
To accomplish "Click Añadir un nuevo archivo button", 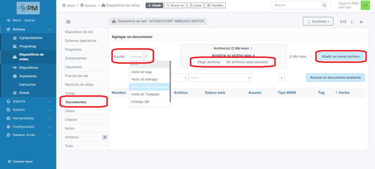I will [340, 57].
